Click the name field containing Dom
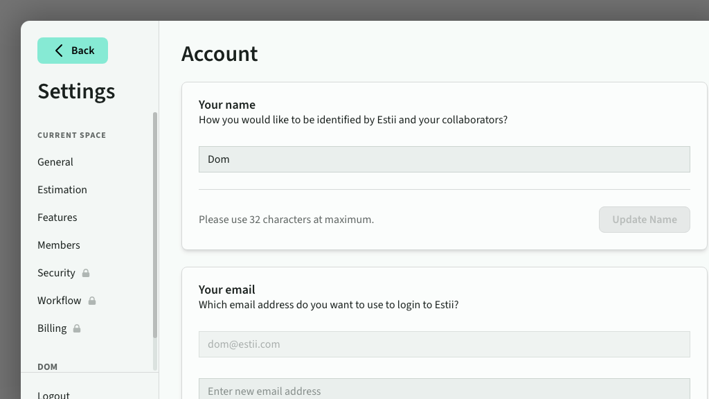 pyautogui.click(x=444, y=159)
